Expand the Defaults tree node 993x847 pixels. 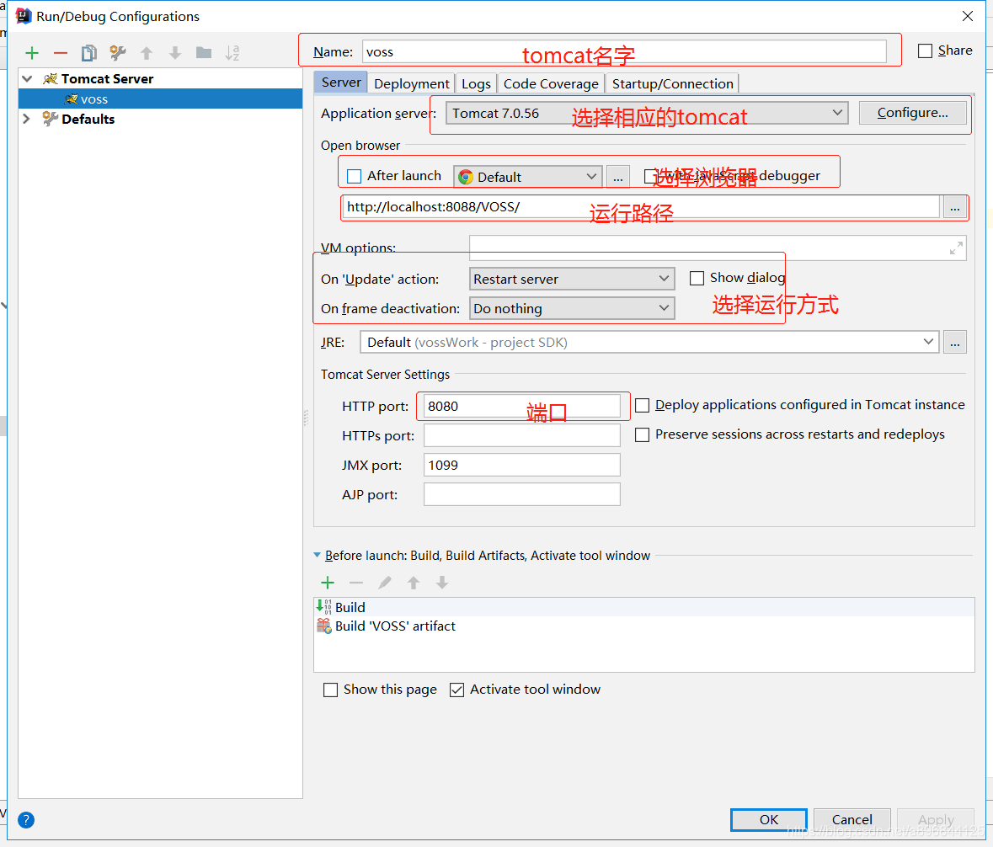tap(27, 119)
